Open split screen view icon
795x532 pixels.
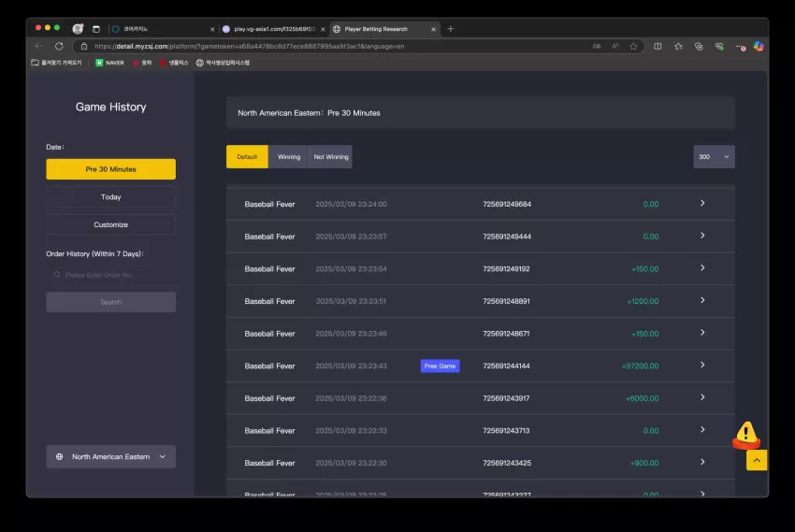(x=658, y=46)
